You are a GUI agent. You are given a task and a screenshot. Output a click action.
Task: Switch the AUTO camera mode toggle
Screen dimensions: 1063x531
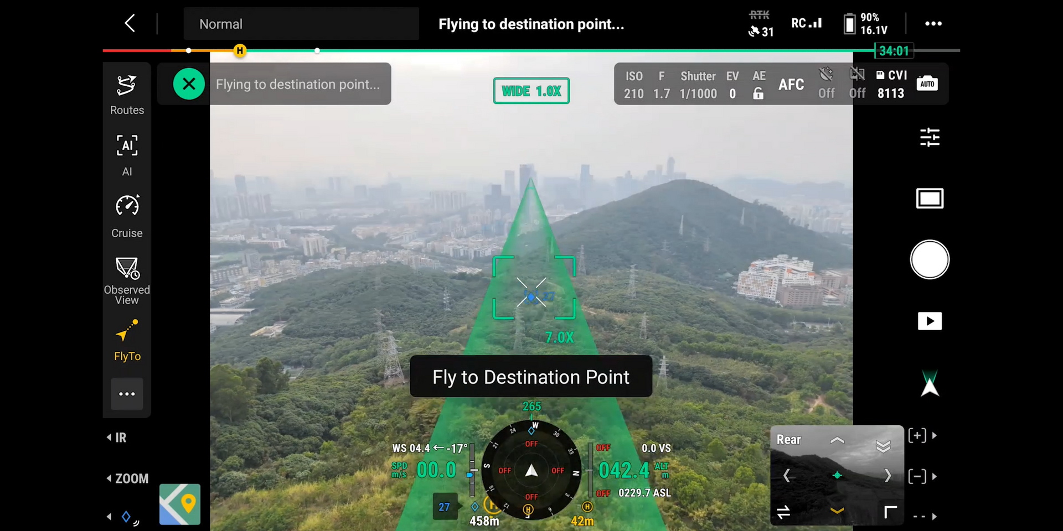click(927, 84)
